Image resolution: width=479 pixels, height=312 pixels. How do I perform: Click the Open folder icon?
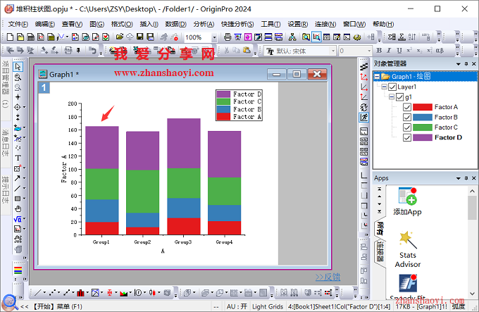[x=120, y=37]
